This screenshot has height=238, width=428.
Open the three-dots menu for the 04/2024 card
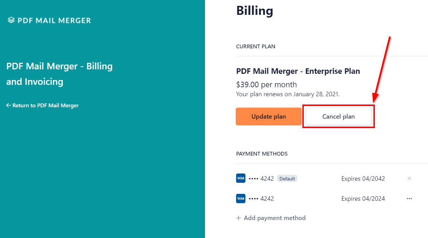[x=409, y=198]
